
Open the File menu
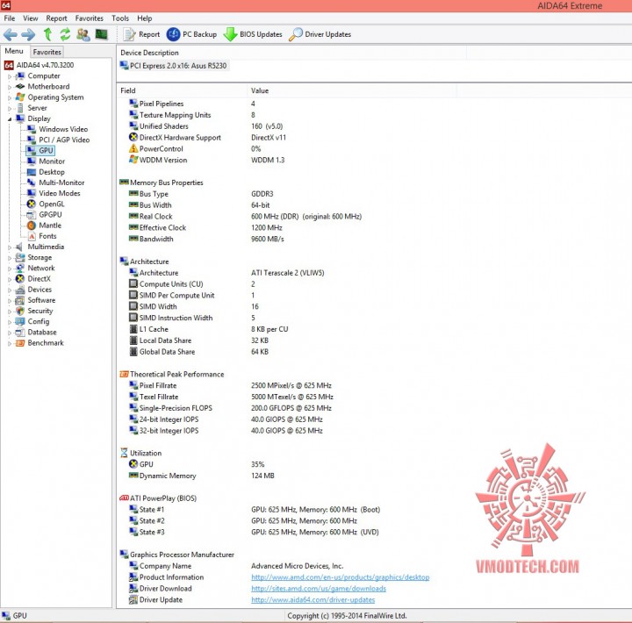click(x=10, y=18)
